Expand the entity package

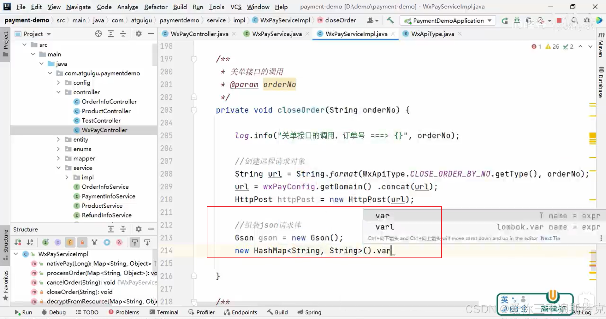(58, 139)
